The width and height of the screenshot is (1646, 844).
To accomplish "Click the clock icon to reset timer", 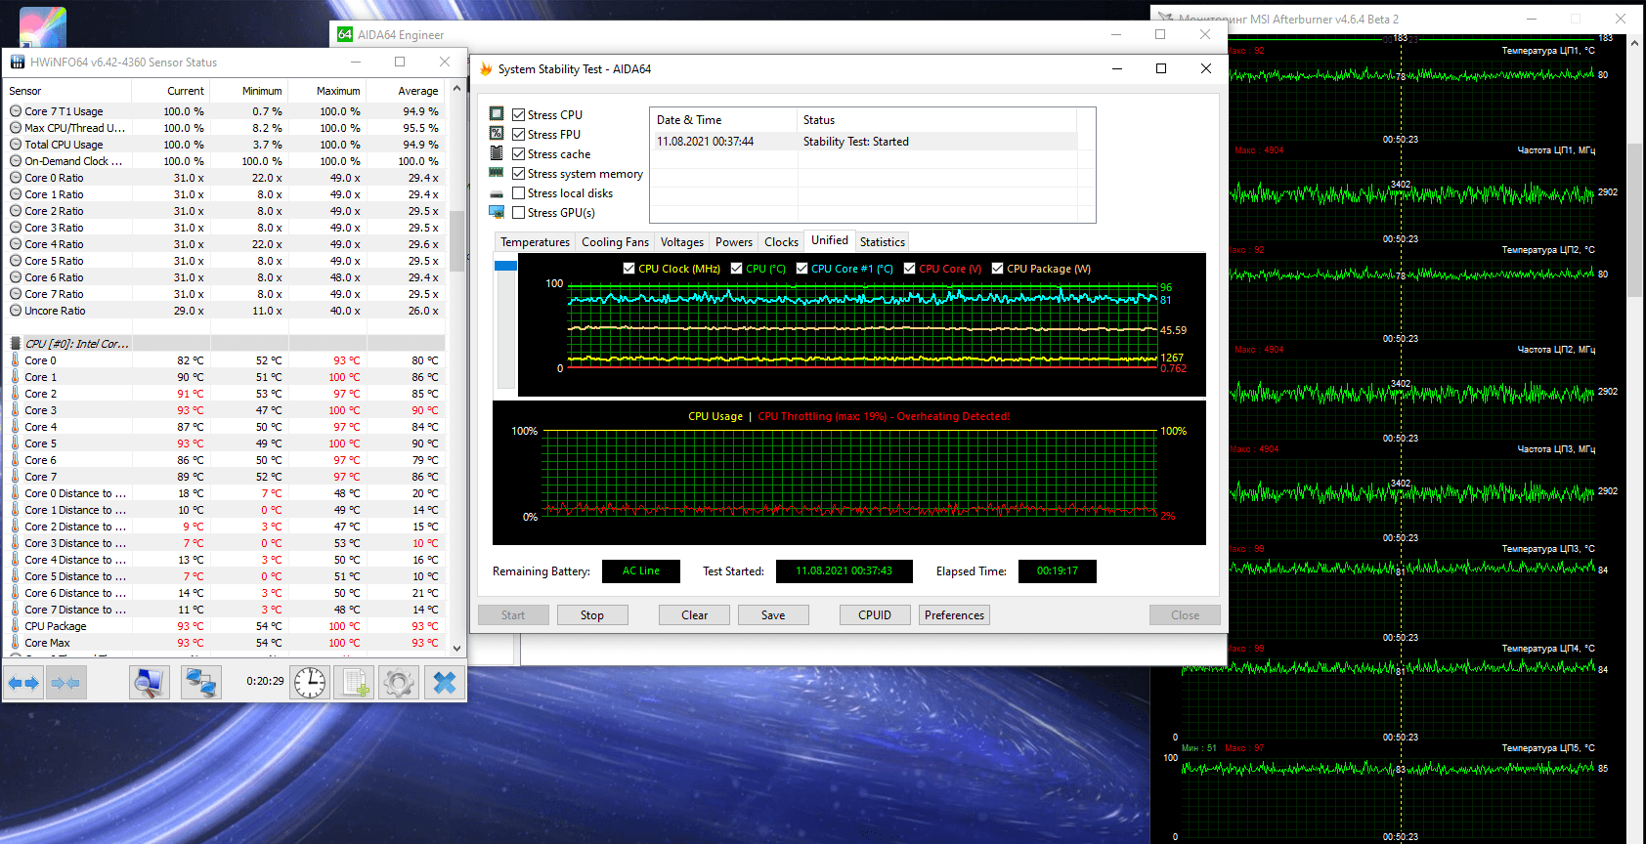I will tap(310, 683).
